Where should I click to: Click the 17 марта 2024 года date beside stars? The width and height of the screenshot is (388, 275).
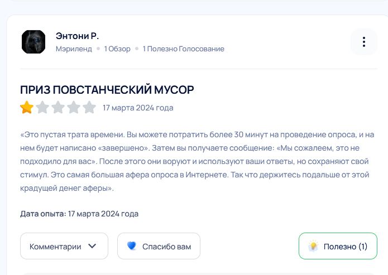138,108
